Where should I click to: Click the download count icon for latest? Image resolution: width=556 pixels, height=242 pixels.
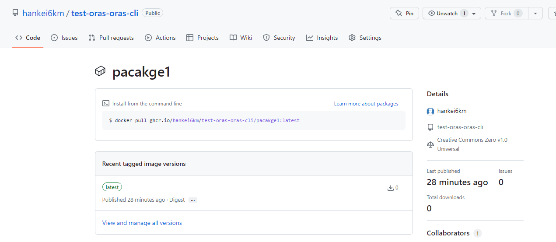(x=391, y=188)
